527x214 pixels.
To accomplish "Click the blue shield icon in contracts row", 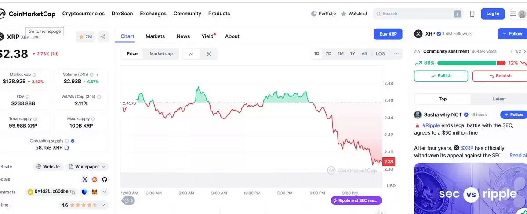I will tap(84, 192).
